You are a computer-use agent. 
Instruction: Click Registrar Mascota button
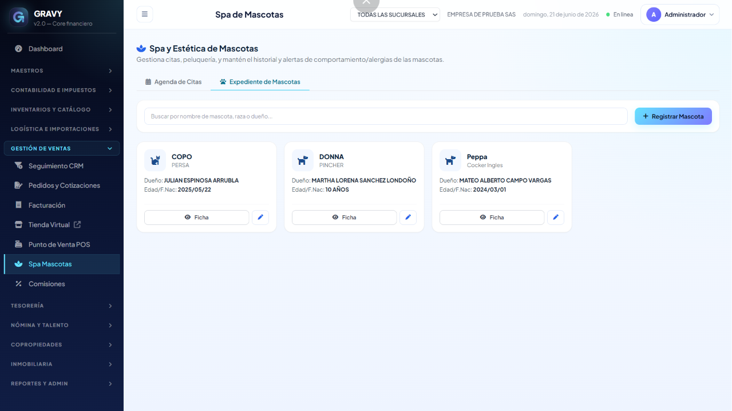[x=673, y=116]
